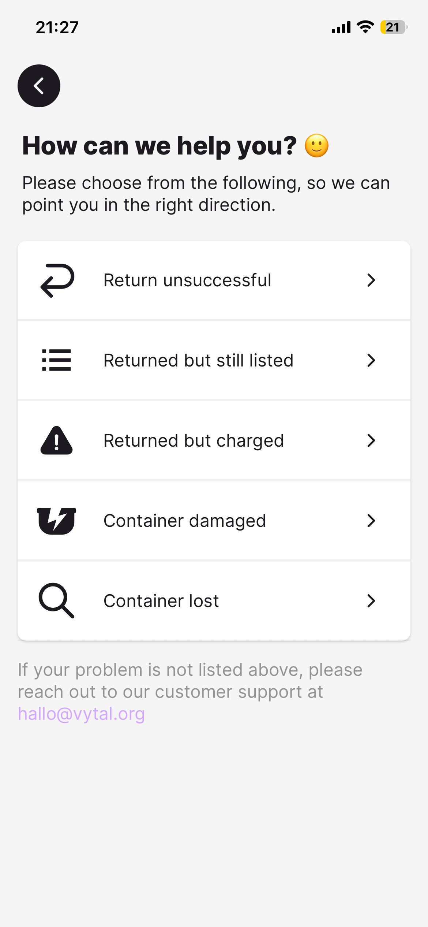Tap the back arrow button

(x=39, y=86)
